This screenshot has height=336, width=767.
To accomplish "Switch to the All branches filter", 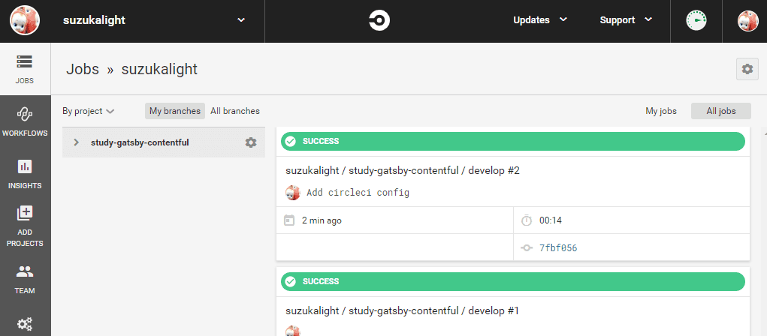I will click(235, 111).
